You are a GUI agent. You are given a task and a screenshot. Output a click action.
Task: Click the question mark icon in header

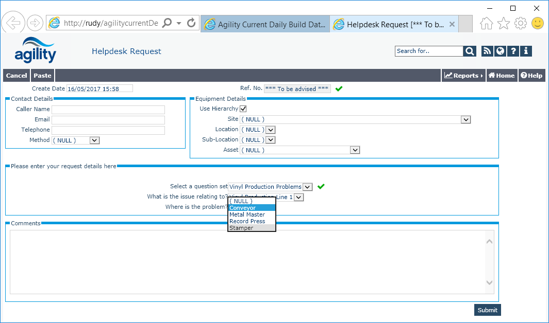click(x=513, y=51)
